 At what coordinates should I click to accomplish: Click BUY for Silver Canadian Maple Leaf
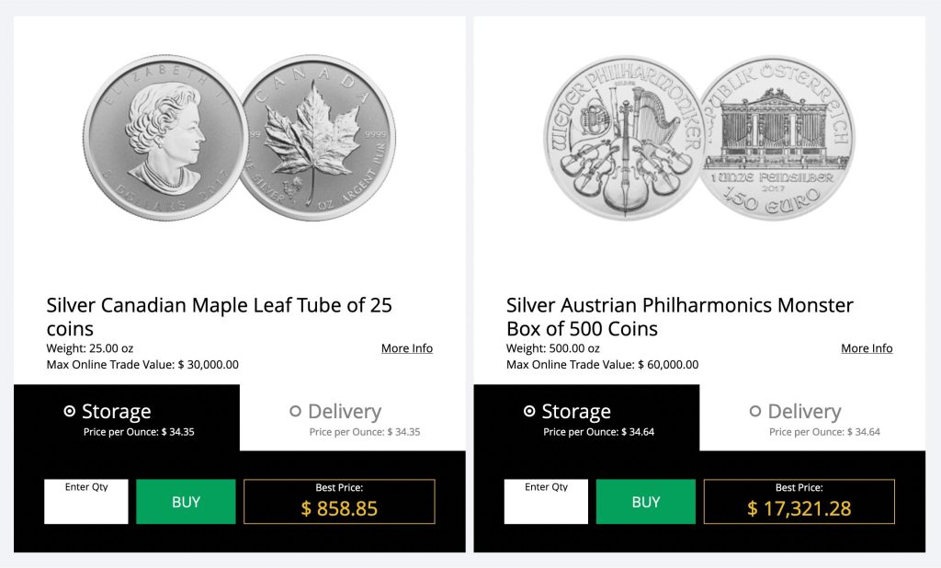click(x=186, y=502)
